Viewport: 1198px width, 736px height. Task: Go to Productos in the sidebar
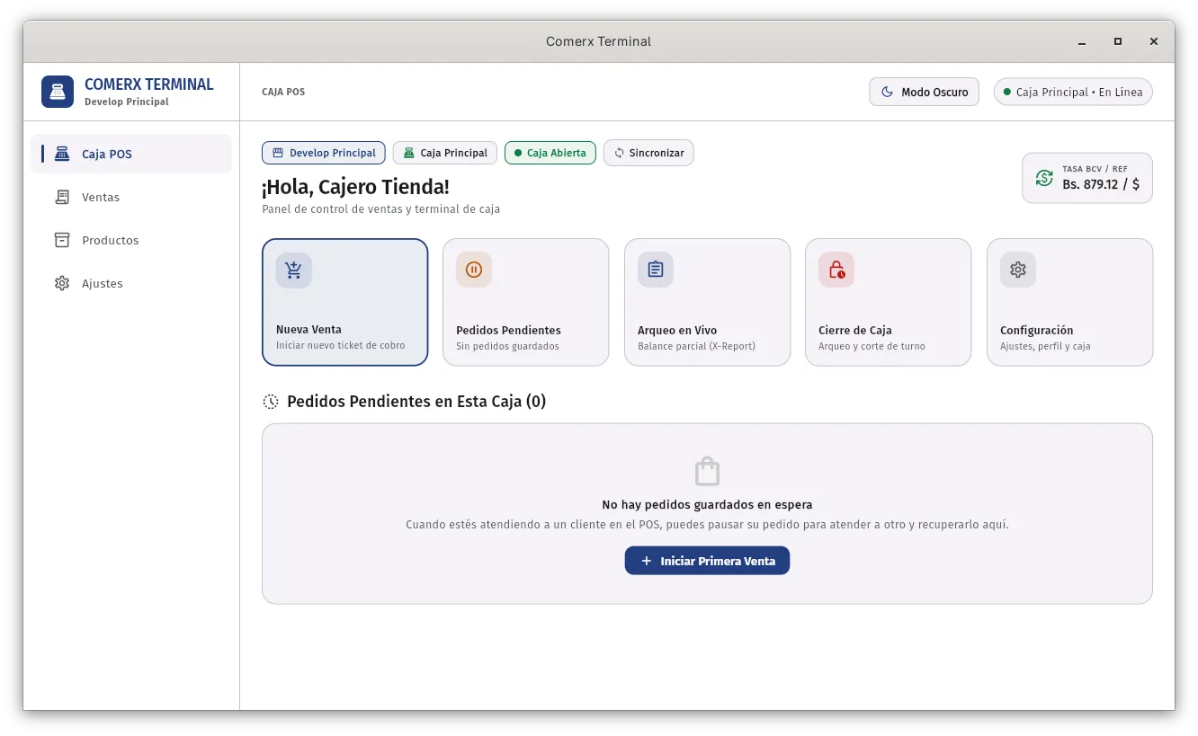131,240
